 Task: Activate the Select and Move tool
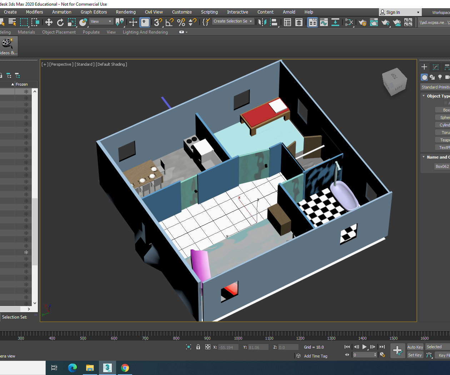click(x=49, y=22)
